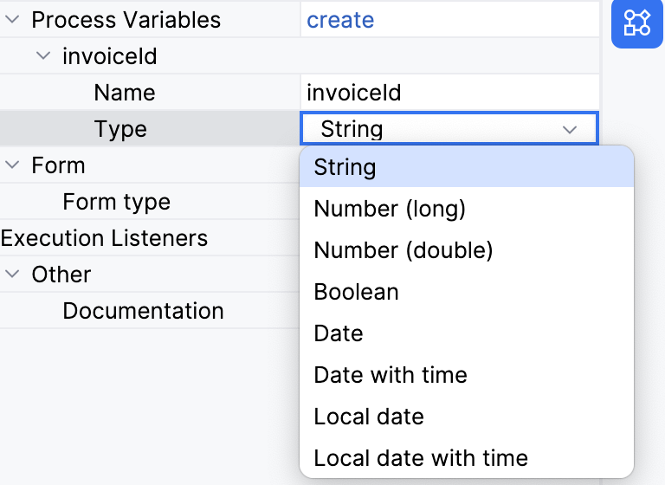Click the Form type property row
Viewport: 665px width, 485px height.
(116, 202)
